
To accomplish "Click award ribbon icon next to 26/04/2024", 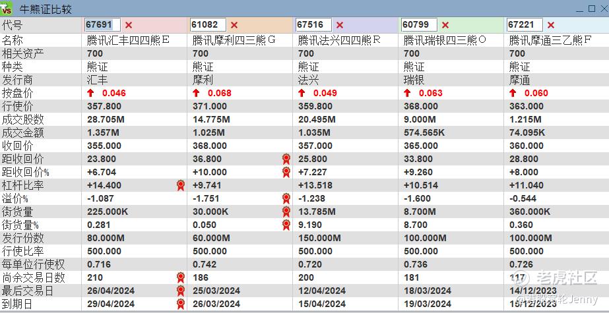I will pyautogui.click(x=181, y=291).
